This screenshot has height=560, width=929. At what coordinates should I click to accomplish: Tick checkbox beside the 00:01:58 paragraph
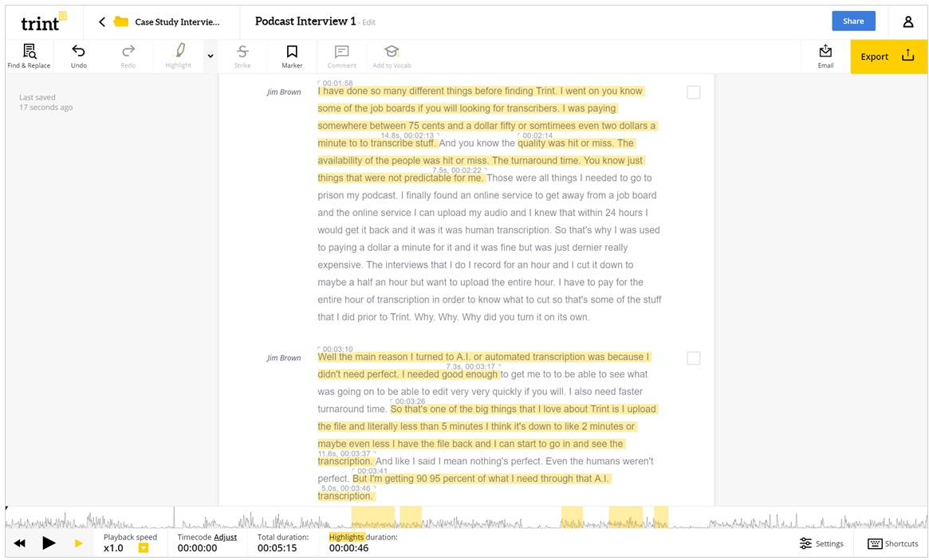(x=693, y=92)
